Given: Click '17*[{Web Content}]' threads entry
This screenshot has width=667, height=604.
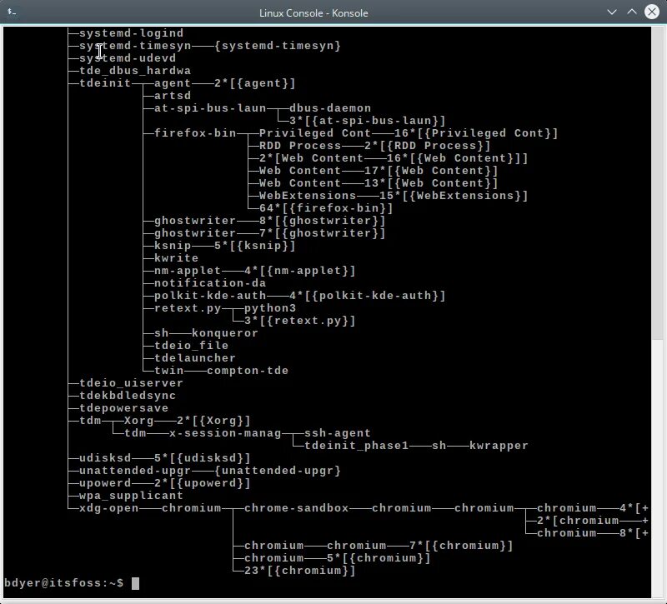Looking at the screenshot, I should click(x=431, y=171).
